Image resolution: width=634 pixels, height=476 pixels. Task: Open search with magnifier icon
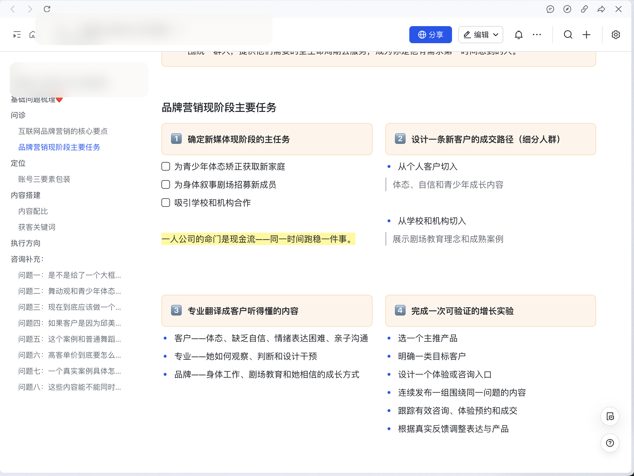tap(568, 35)
